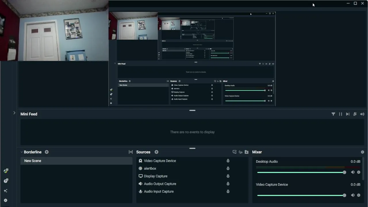This screenshot has height=207, width=368.
Task: Click the Mixer panel scrollbar
Action: point(364,169)
